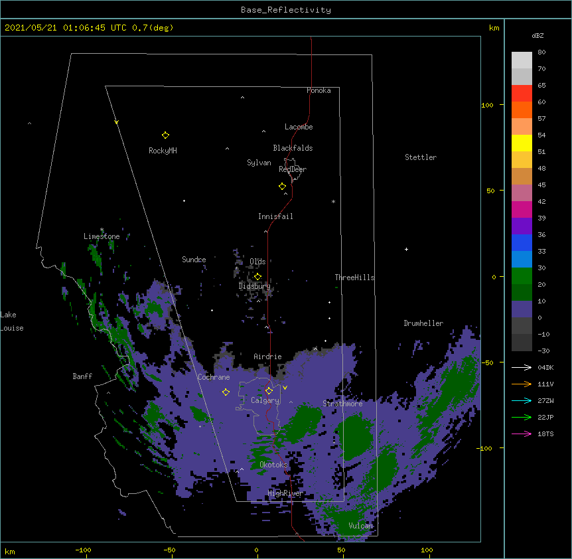This screenshot has width=572, height=559.
Task: Click the yellow marker inside Calgary
Action: [269, 391]
